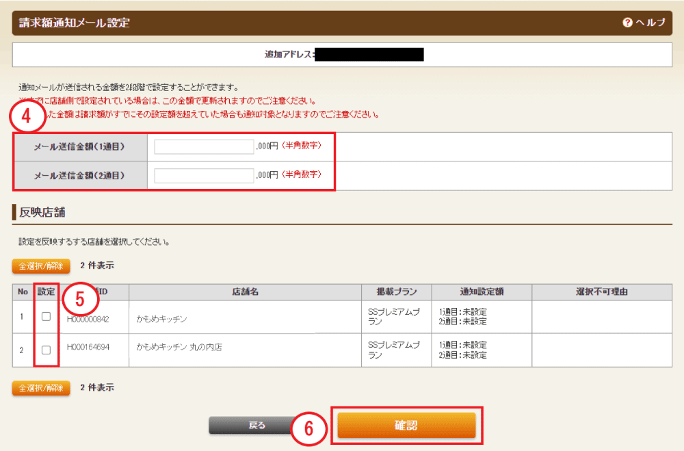Image resolution: width=684 pixels, height=451 pixels.
Task: Click the 店舗名 column header
Action: 245,292
